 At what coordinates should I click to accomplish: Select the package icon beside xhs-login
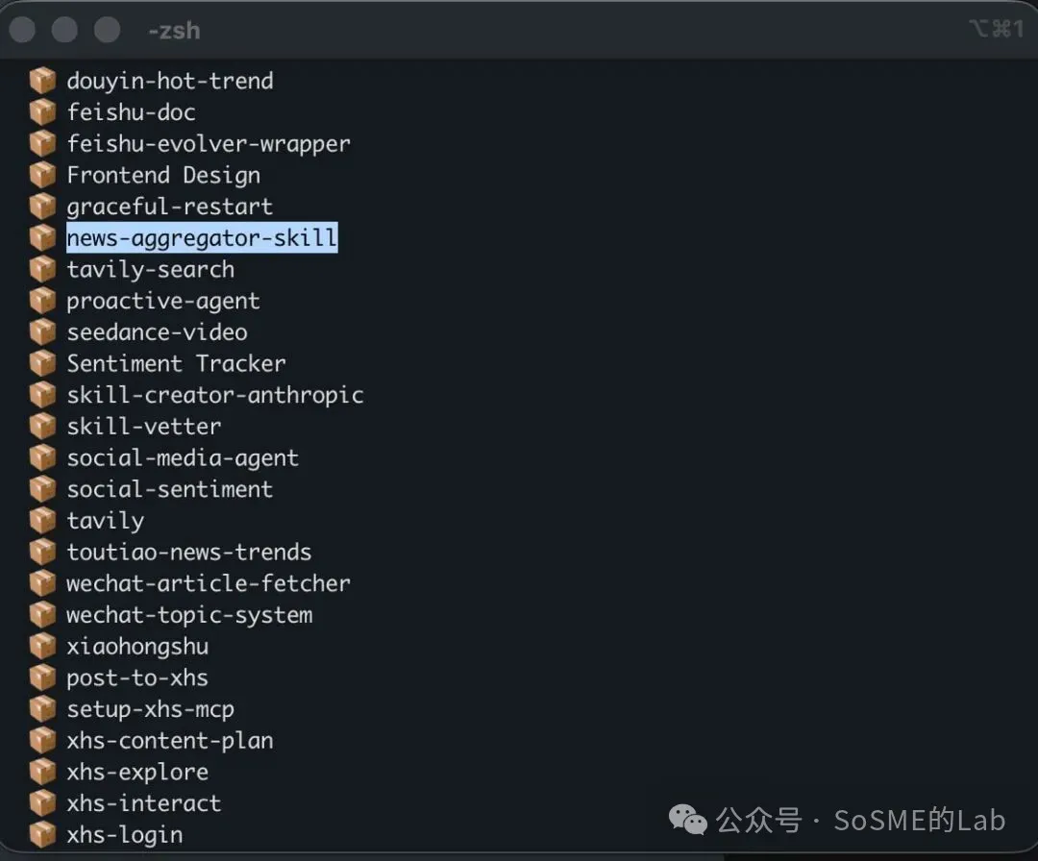(x=43, y=834)
